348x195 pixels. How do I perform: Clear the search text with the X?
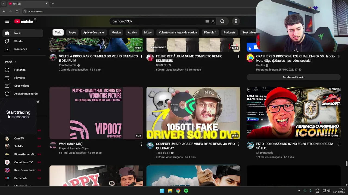point(213,21)
